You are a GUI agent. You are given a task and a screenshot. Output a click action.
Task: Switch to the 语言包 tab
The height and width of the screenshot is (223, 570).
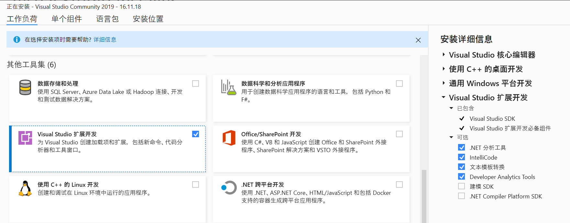coord(107,19)
